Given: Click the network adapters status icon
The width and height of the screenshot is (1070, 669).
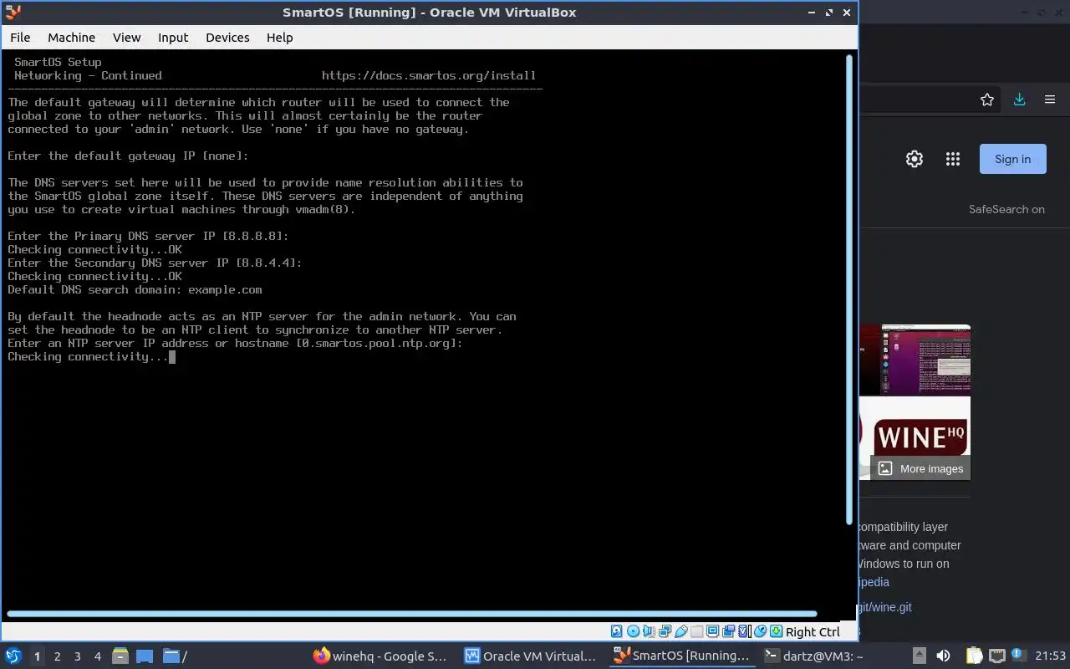Looking at the screenshot, I should pyautogui.click(x=665, y=631).
